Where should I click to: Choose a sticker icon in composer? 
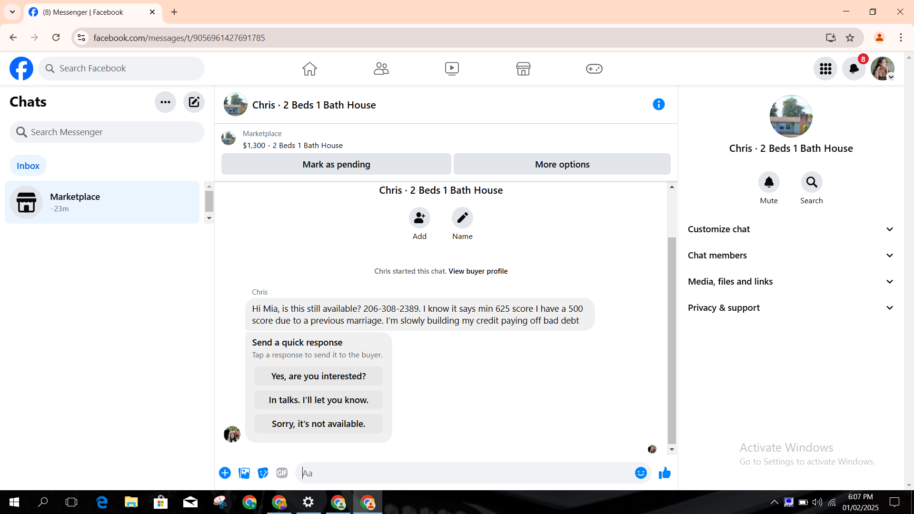click(263, 473)
